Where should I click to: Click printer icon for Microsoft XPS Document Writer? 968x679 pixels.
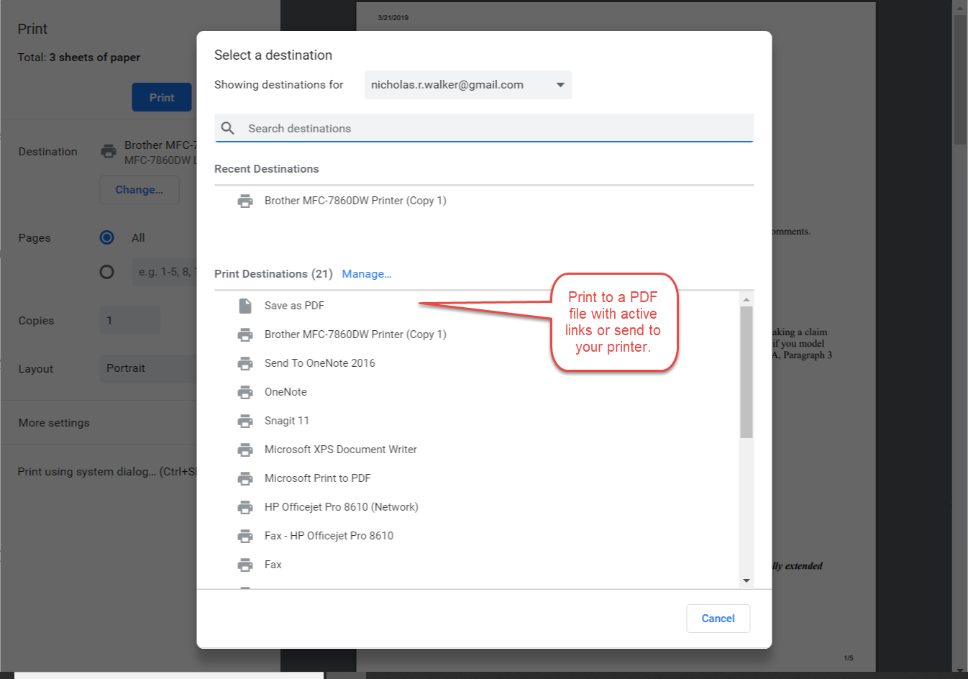point(245,450)
